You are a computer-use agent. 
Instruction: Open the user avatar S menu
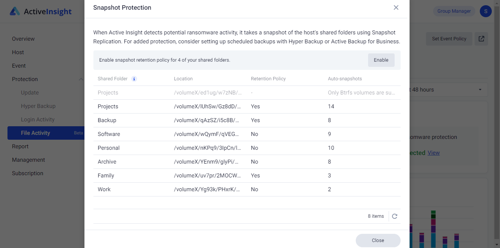[x=485, y=11]
